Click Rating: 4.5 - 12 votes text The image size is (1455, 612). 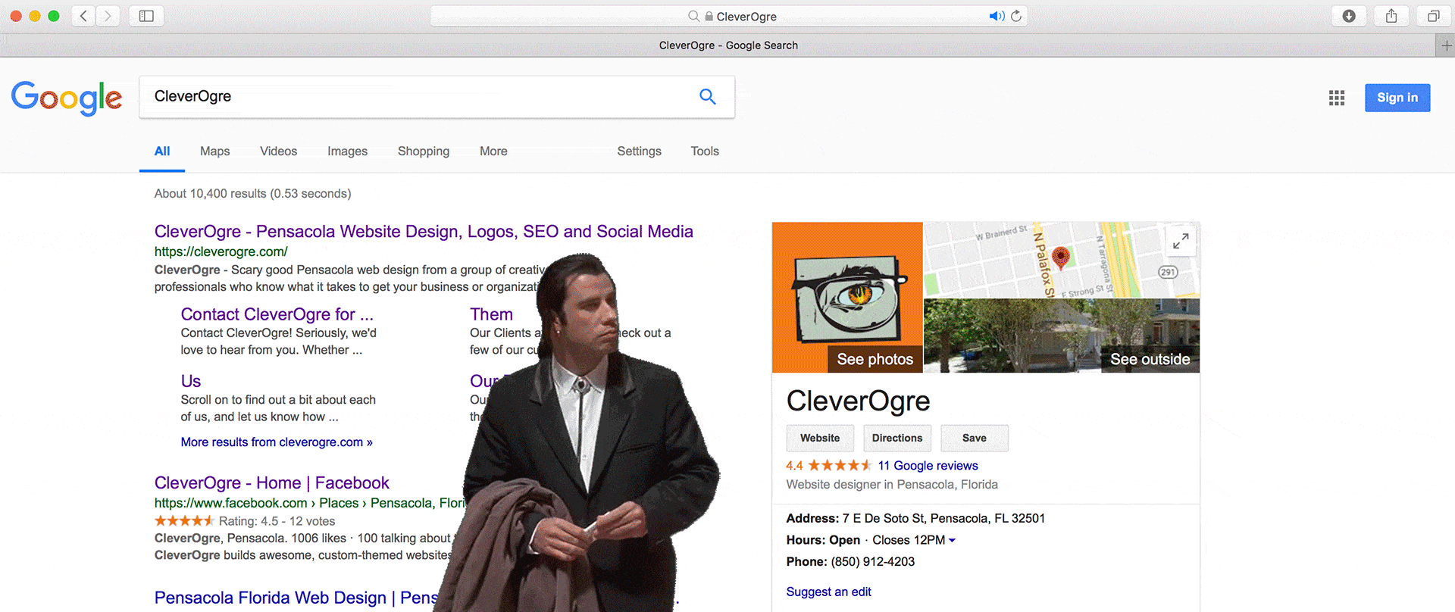(x=277, y=521)
